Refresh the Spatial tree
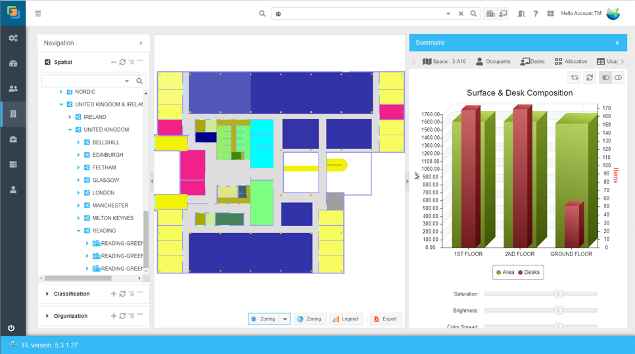 (x=122, y=62)
